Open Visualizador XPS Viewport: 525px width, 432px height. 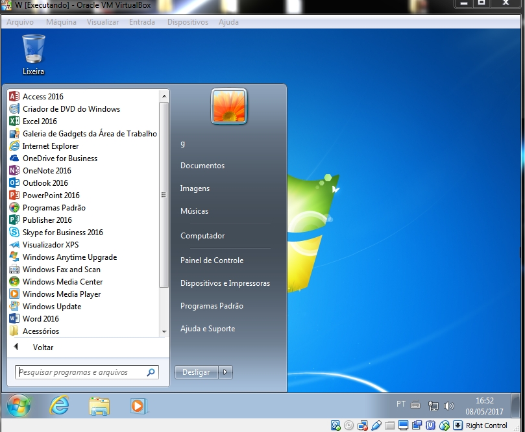click(44, 245)
